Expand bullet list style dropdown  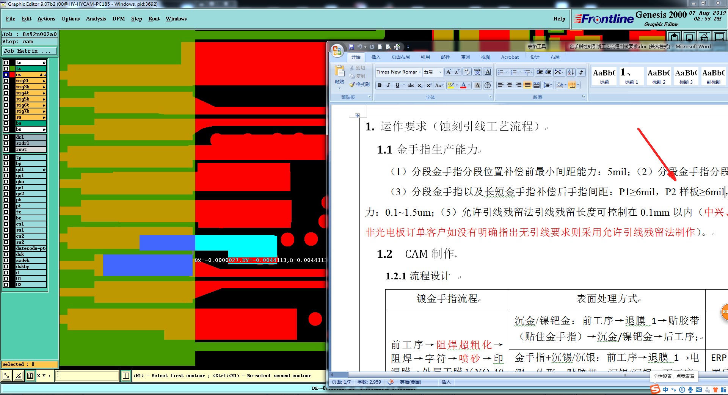coord(507,72)
